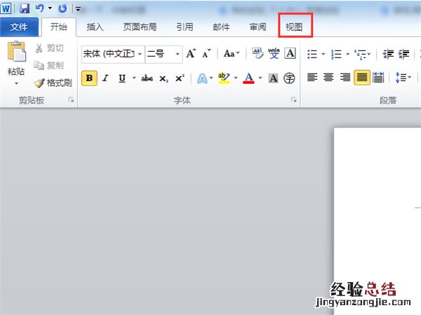Click Decrease Indent icon
This screenshot has height=315, width=421.
pyautogui.click(x=388, y=54)
